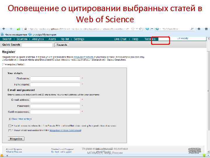Click the Search button beside Quick Search
Viewport: 210px width, 158px height.
pos(62,45)
